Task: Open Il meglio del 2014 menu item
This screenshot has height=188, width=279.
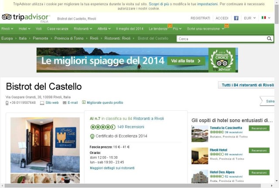Action: (x=129, y=29)
